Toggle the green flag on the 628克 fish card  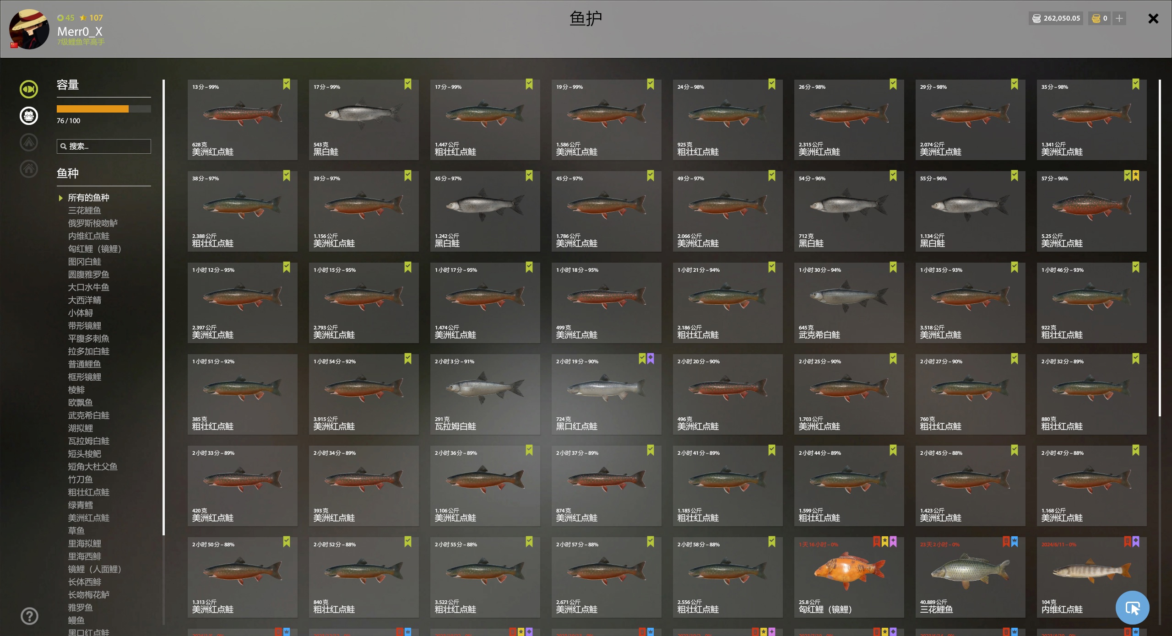(287, 84)
